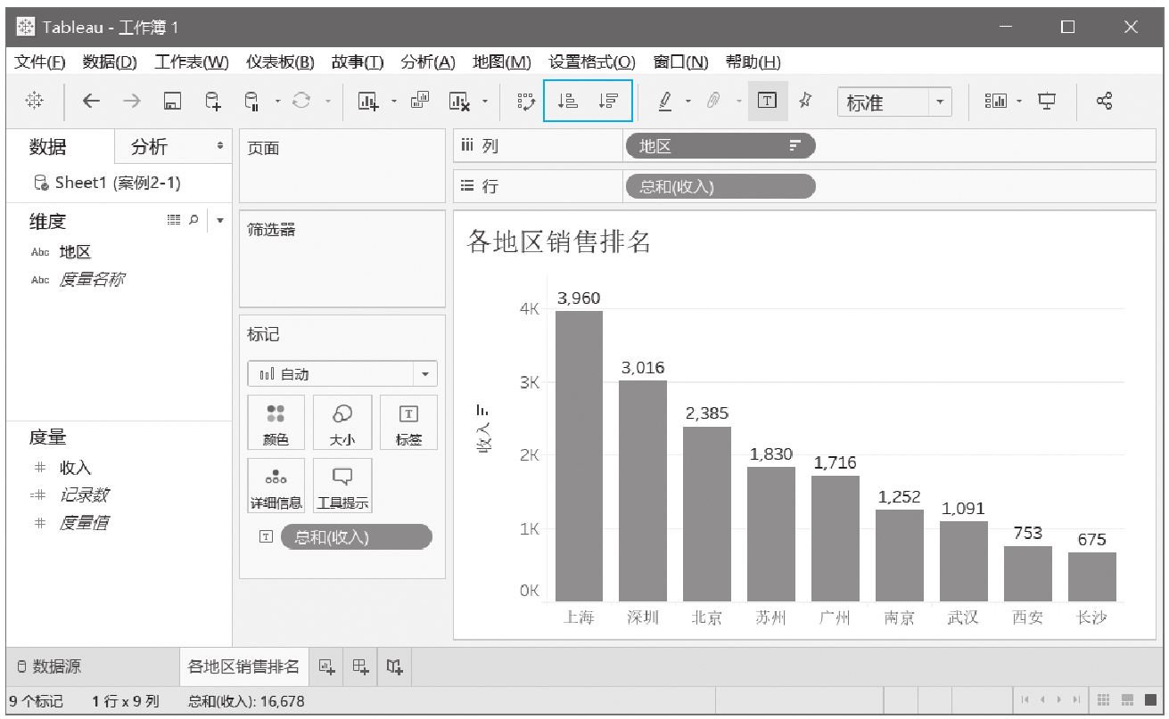Toggle the fix axes pin icon

pyautogui.click(x=805, y=102)
